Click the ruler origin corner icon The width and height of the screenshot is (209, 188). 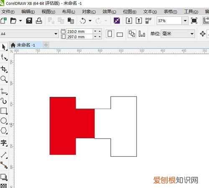click(x=12, y=51)
